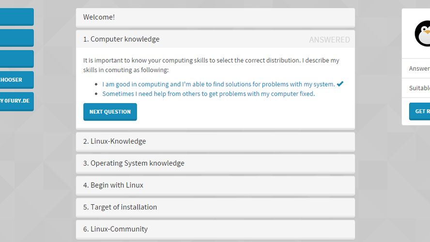Open the '0FURY.DE' sidebar link button
The image size is (430, 242).
coord(16,101)
